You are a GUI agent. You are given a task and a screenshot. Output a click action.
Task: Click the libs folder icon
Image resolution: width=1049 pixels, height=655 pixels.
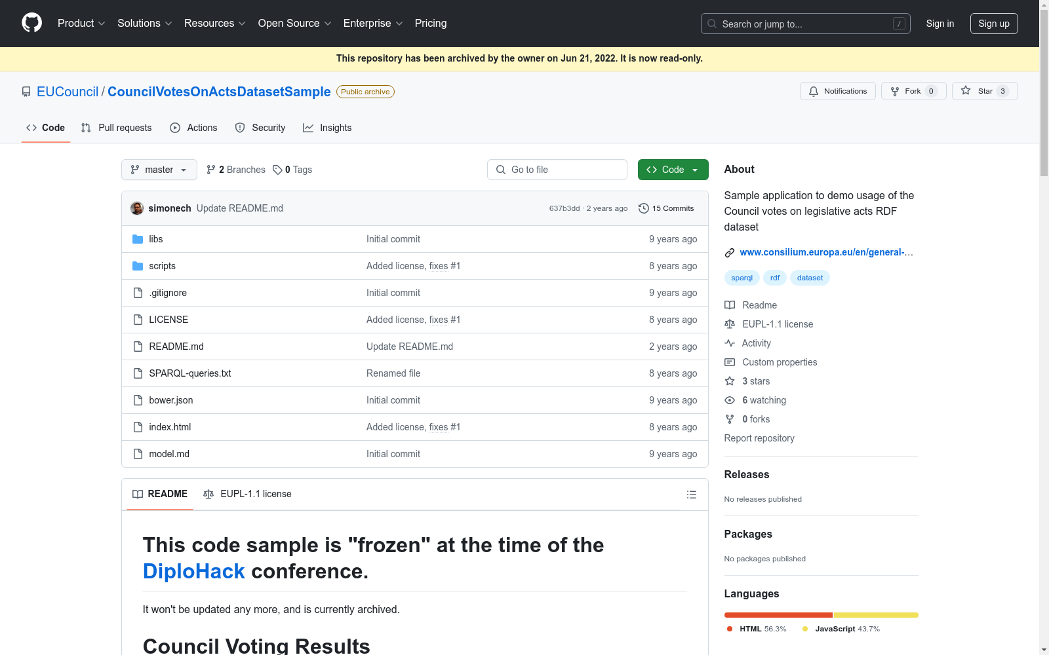pyautogui.click(x=138, y=239)
